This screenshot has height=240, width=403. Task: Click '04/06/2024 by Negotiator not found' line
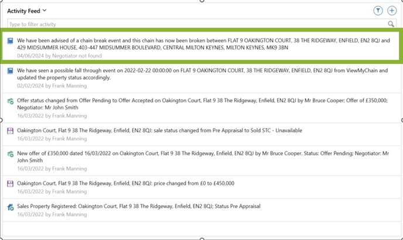[x=59, y=56]
